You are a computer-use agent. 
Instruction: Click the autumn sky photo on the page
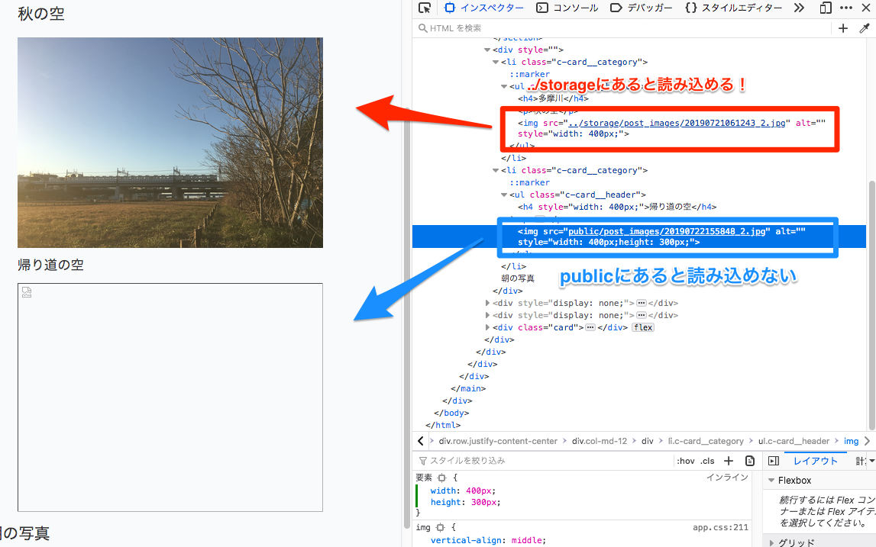[x=170, y=143]
